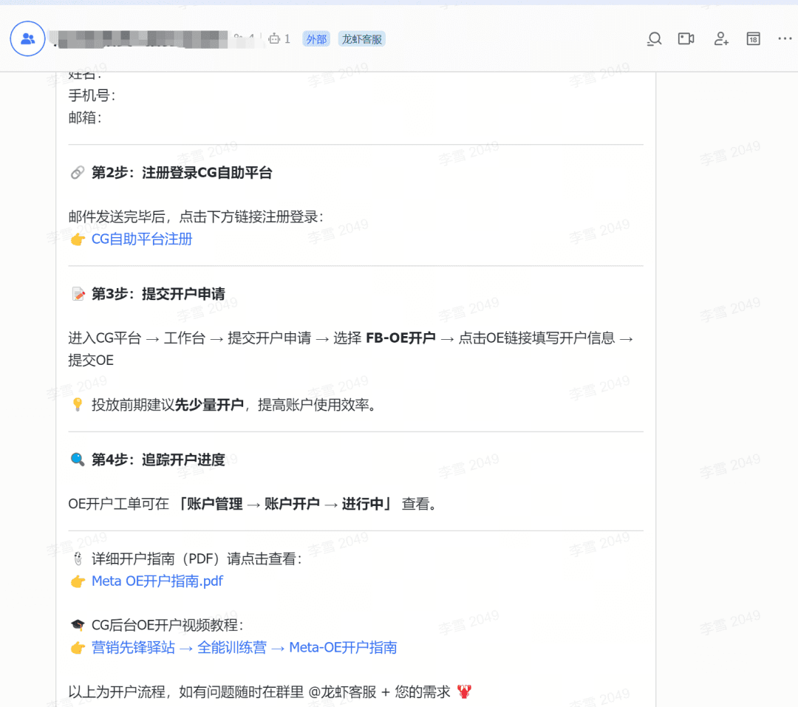Open the CG自助平台注册 link
Image resolution: width=798 pixels, height=707 pixels.
pos(141,239)
